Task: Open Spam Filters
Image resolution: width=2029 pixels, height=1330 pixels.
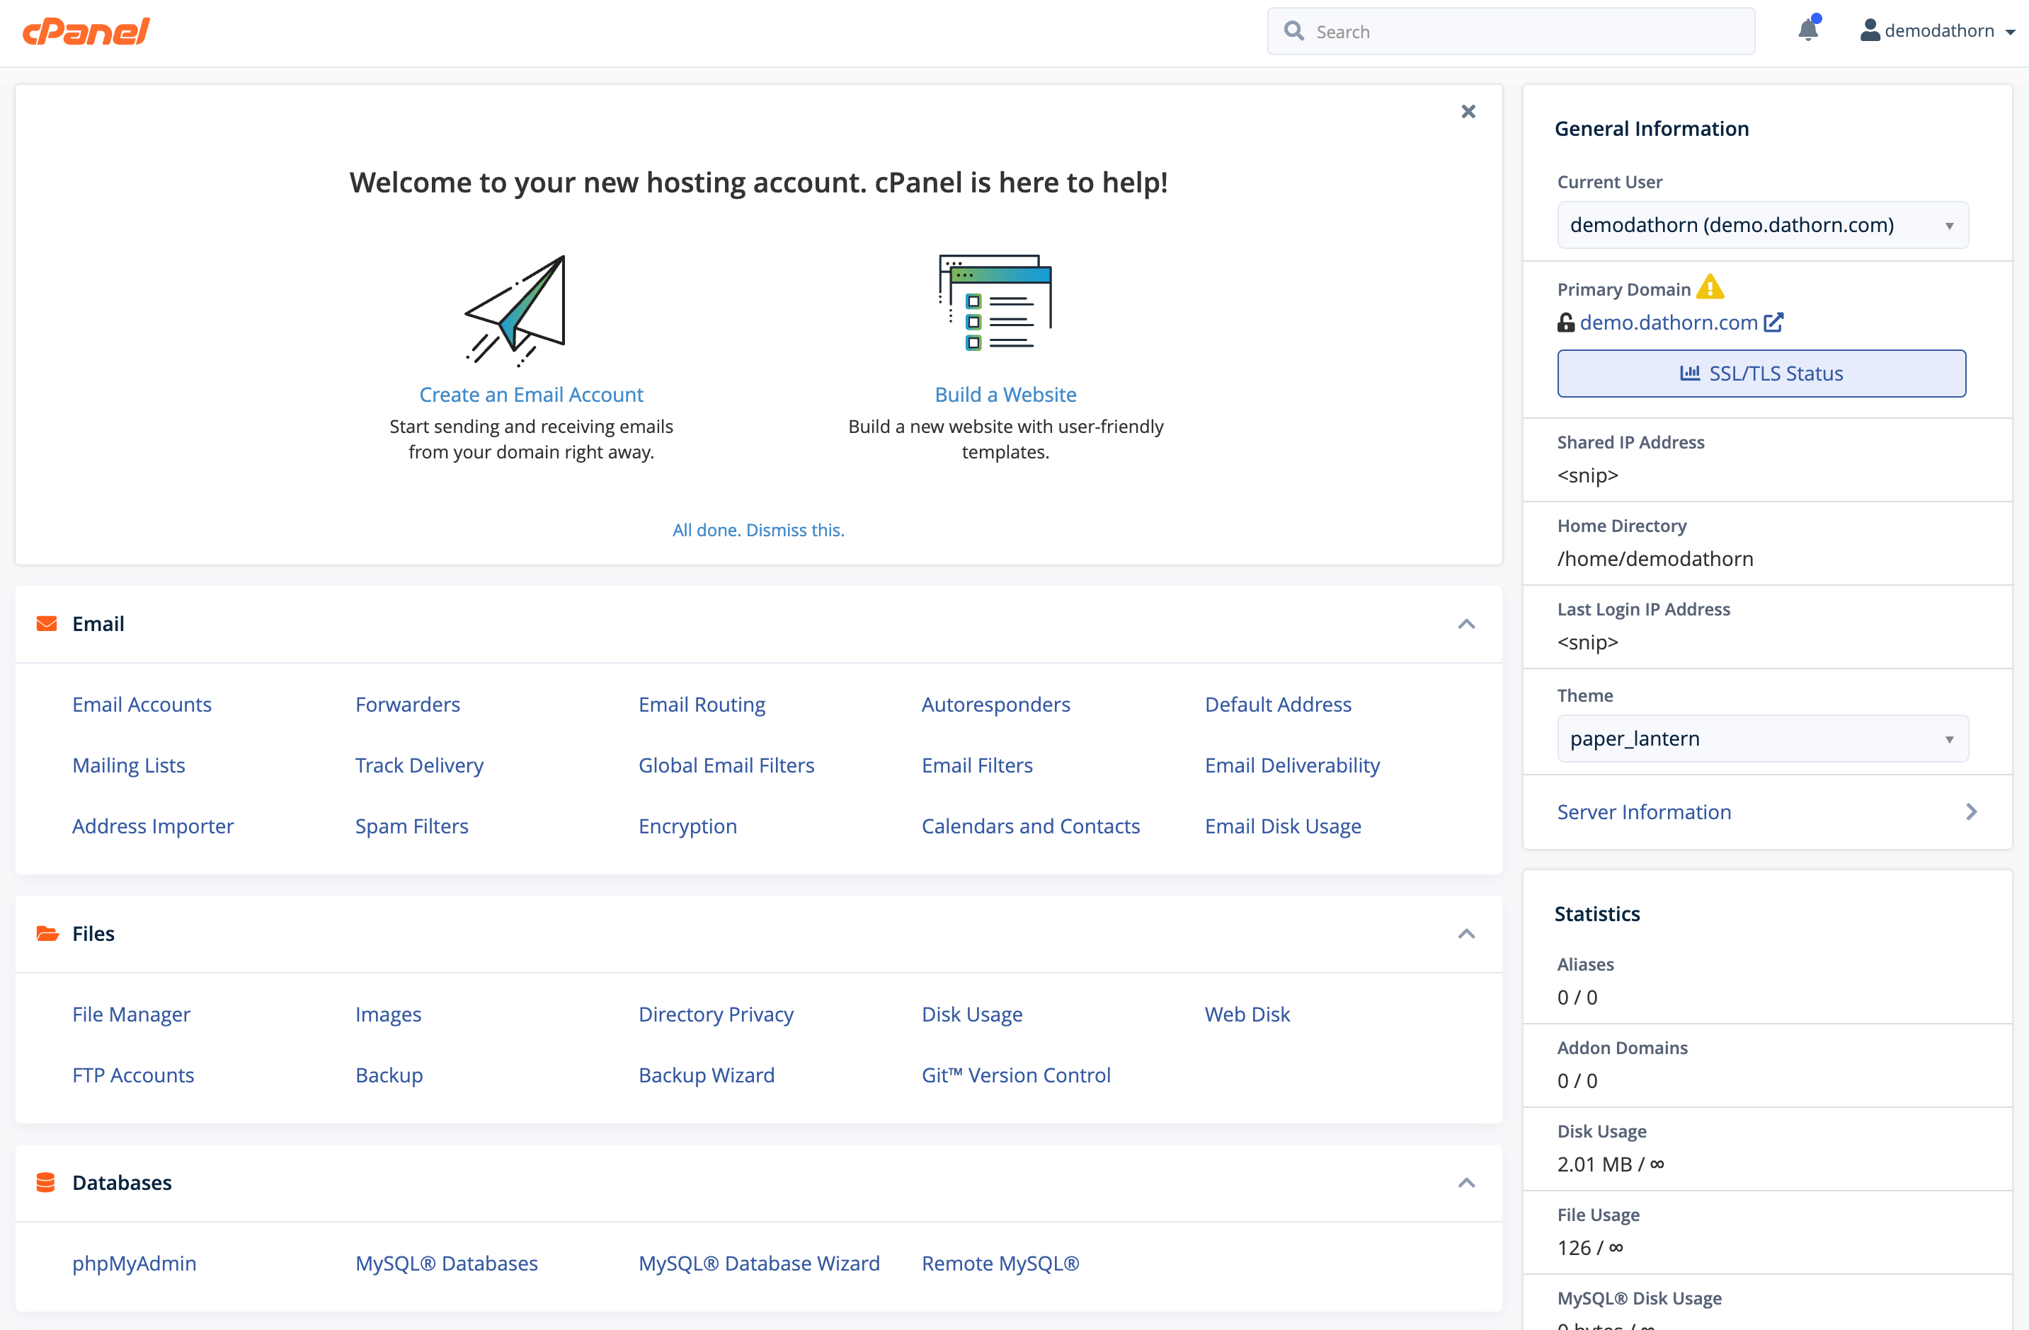Action: click(412, 825)
